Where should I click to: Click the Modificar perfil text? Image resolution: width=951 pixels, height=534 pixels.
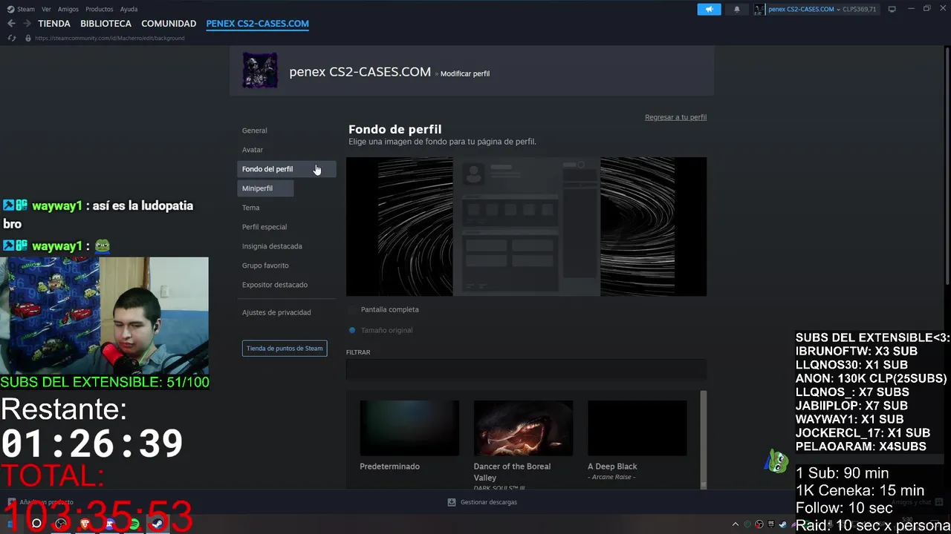pos(465,73)
